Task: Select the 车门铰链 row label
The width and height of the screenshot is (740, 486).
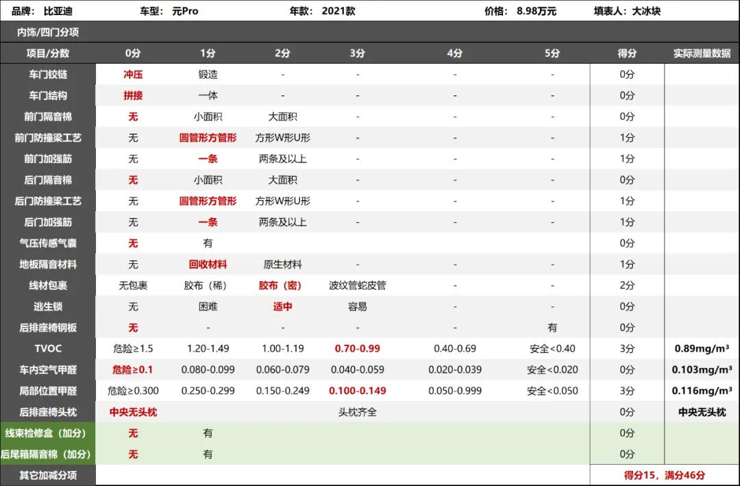Action: [48, 73]
